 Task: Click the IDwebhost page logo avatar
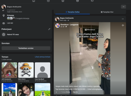tap(57, 26)
